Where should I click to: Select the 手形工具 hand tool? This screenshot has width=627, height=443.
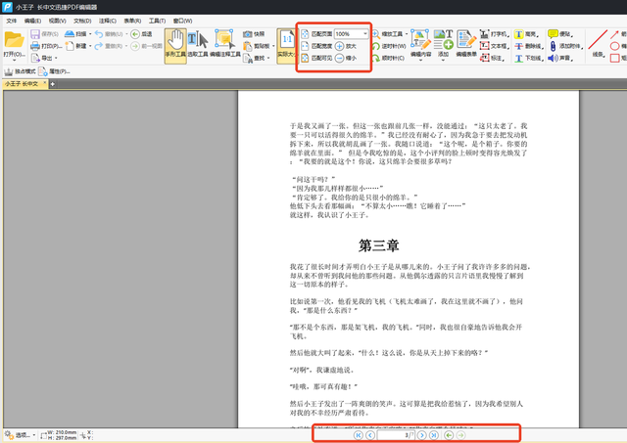point(175,45)
